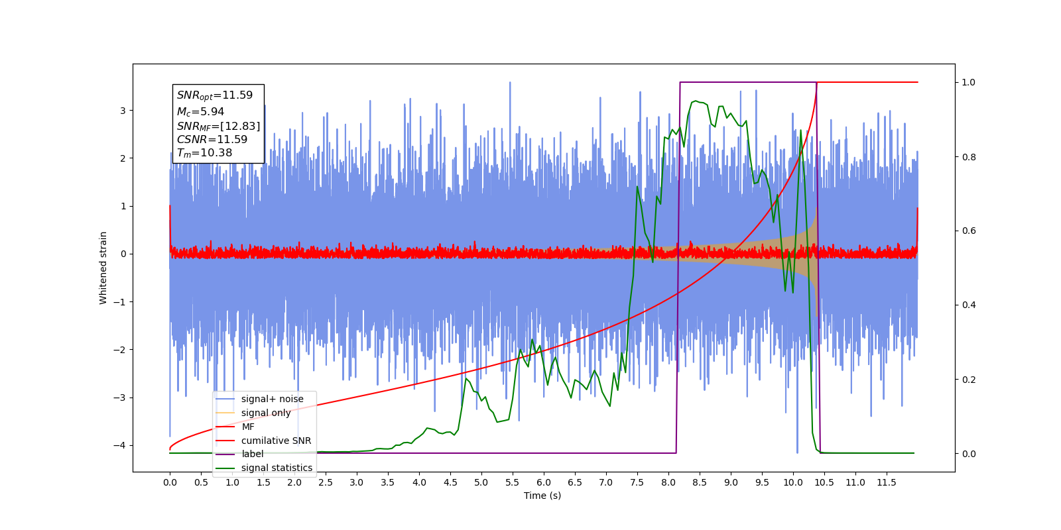Click the 0.4 tick on the right axis
The width and height of the screenshot is (1061, 530).
969,305
